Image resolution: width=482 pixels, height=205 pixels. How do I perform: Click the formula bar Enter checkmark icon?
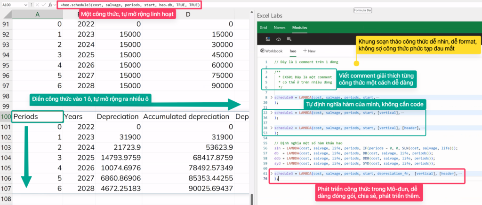[43, 4]
